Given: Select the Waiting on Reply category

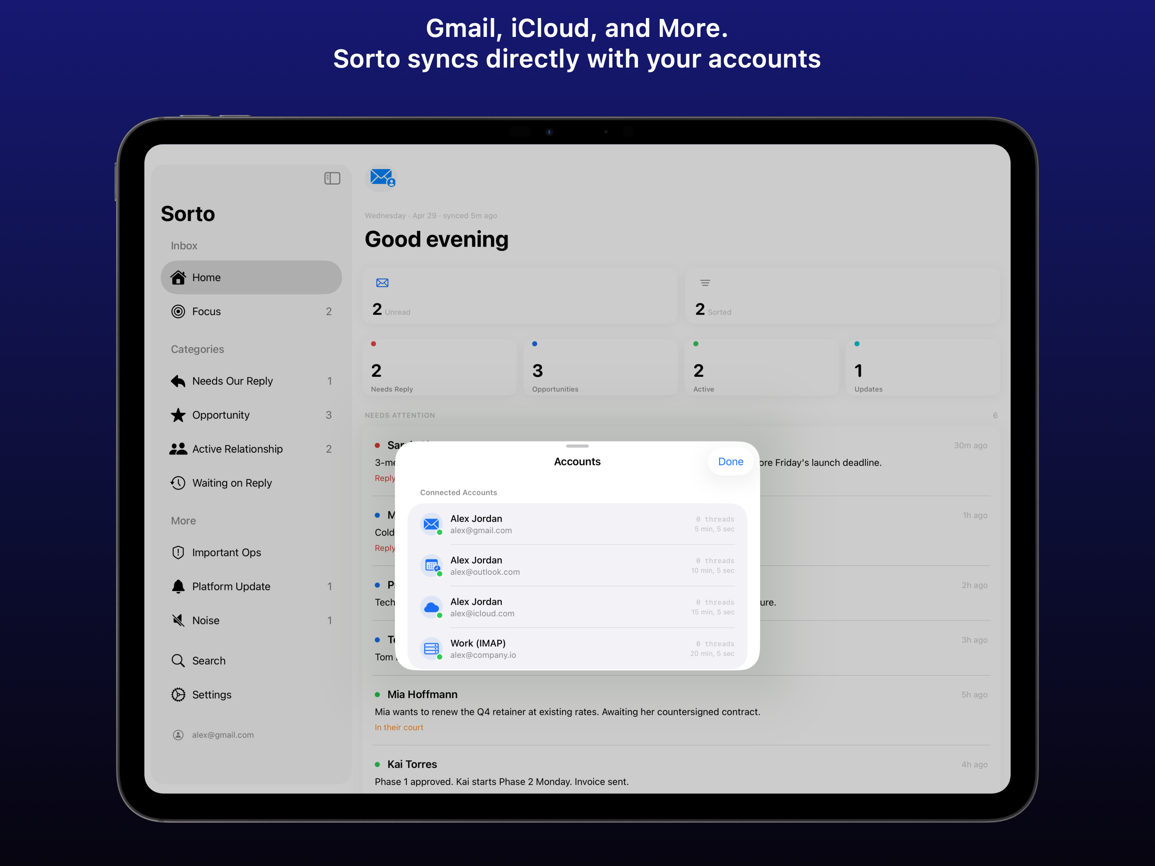Looking at the screenshot, I should click(x=251, y=483).
